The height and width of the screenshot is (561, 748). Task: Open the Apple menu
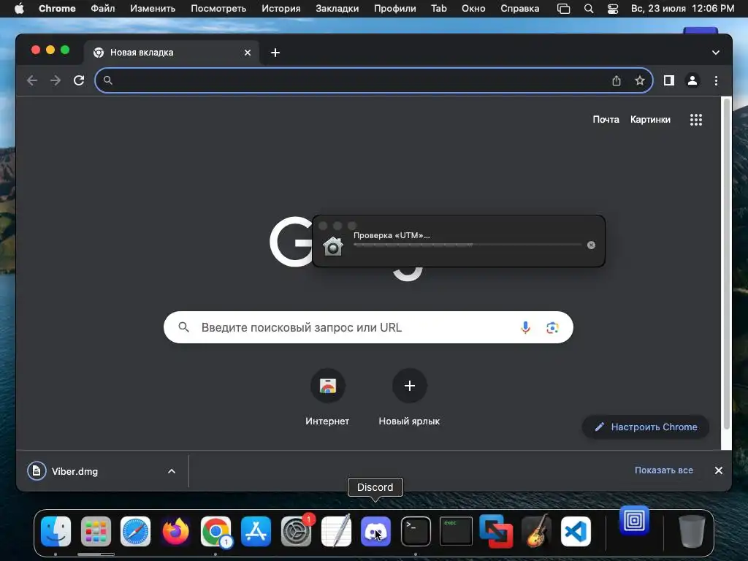click(19, 9)
